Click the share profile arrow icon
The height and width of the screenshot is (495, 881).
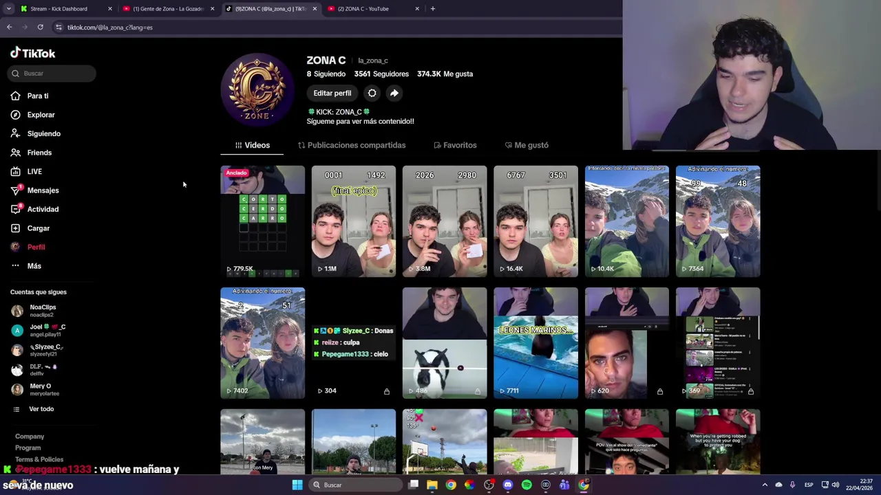point(394,93)
